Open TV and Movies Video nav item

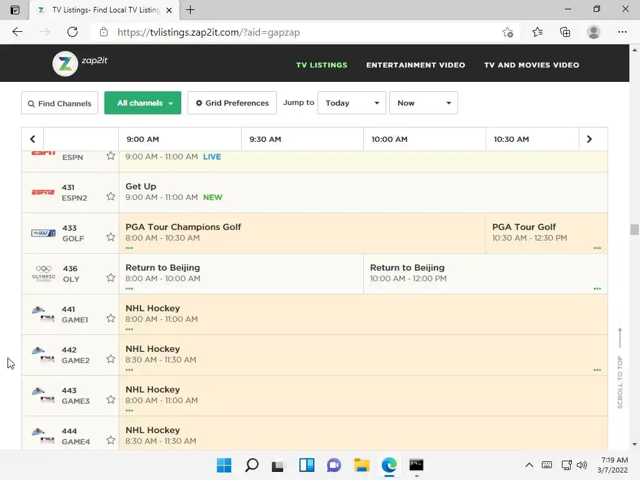531,65
